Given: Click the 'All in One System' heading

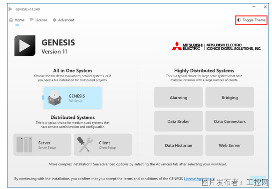Looking at the screenshot, I should point(72,71).
